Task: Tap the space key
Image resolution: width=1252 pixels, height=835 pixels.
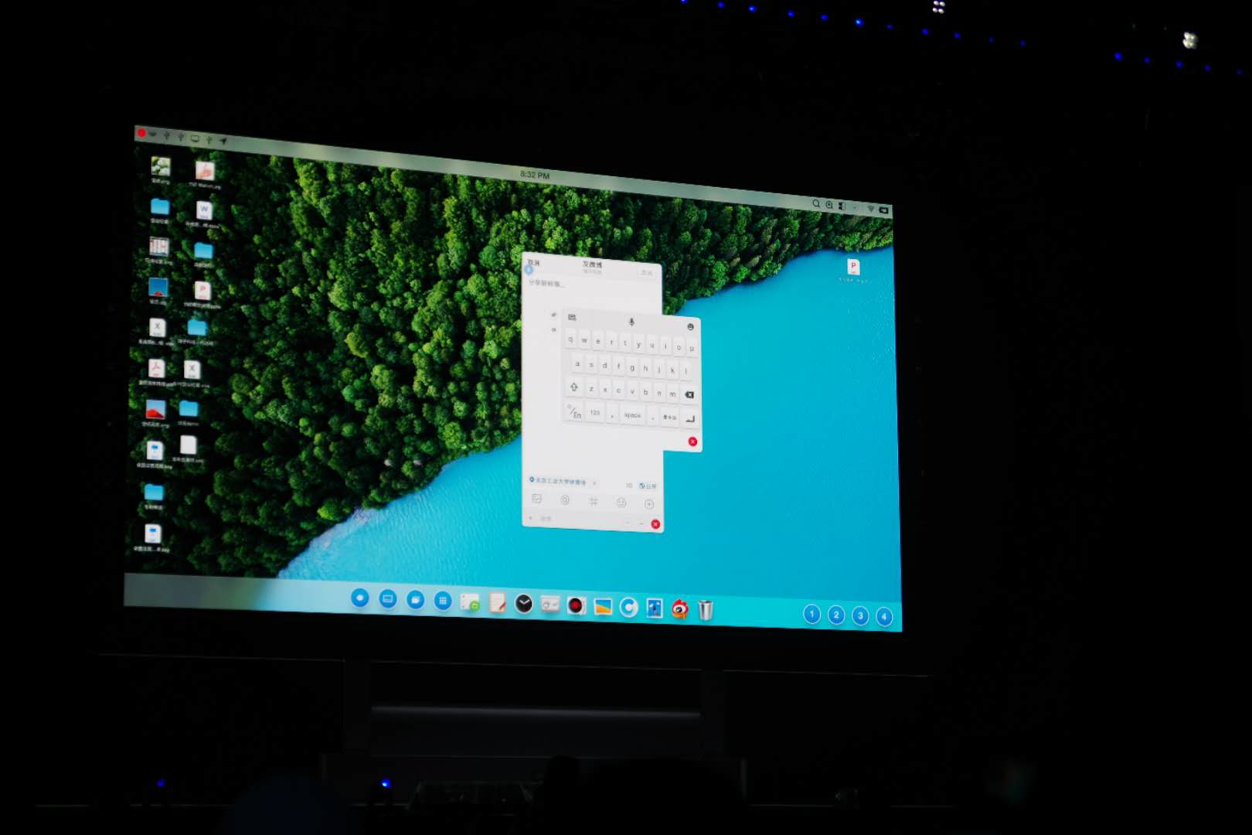Action: click(x=632, y=415)
